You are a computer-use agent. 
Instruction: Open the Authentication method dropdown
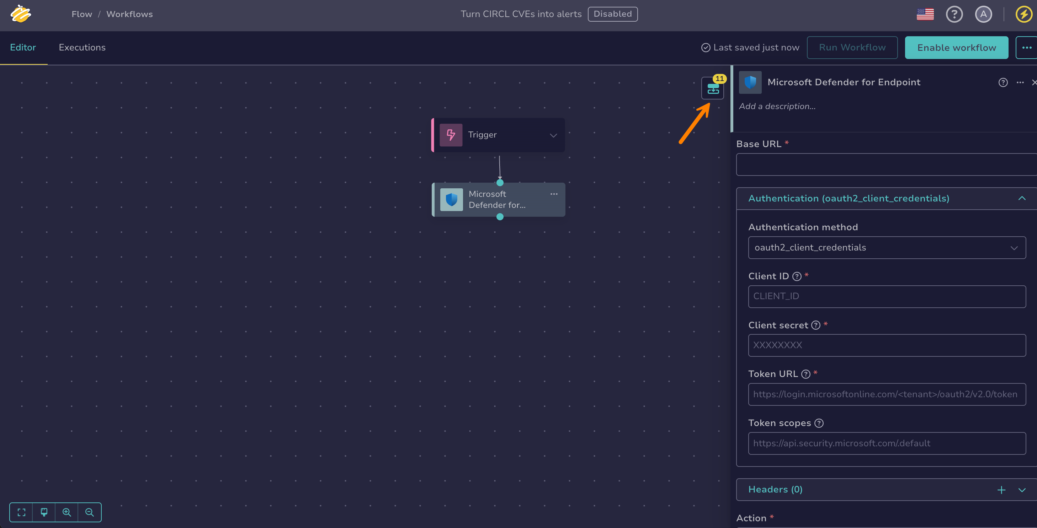[887, 248]
